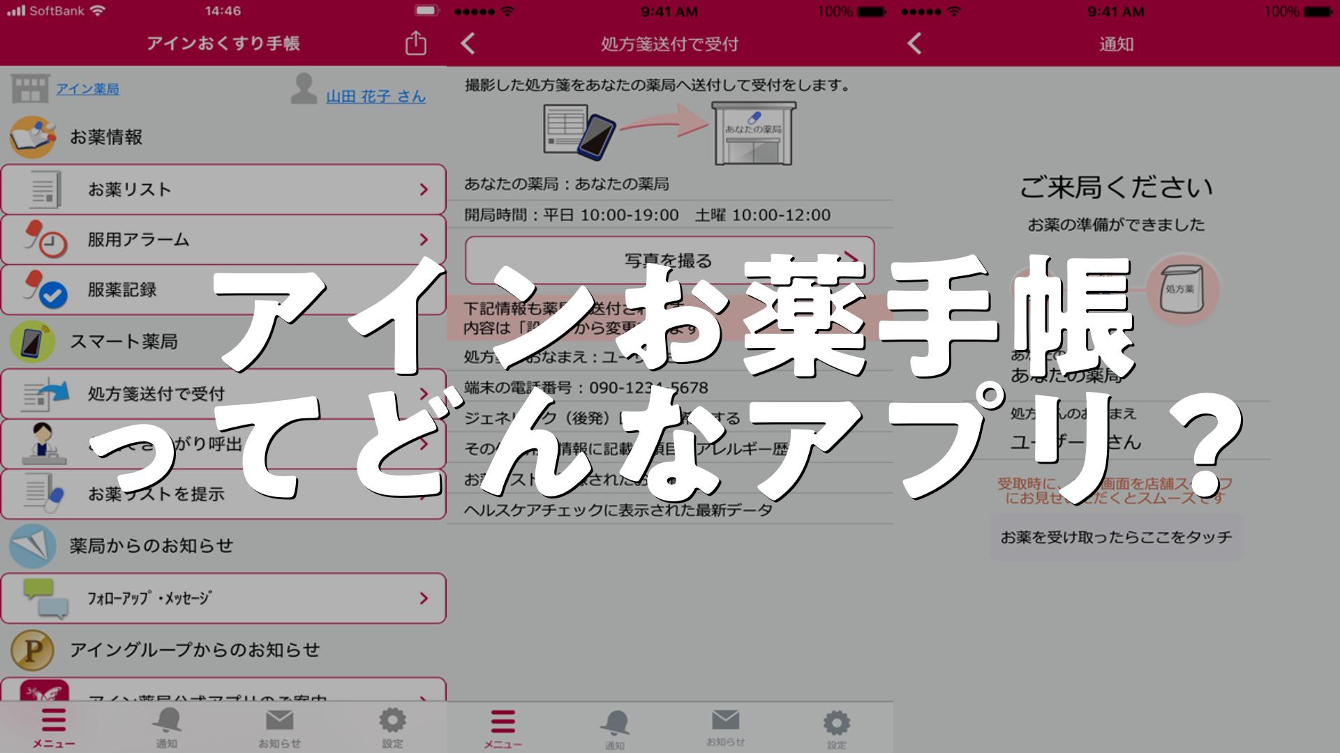Click the あなたの薬局 building illustration
The width and height of the screenshot is (1340, 753).
[753, 133]
